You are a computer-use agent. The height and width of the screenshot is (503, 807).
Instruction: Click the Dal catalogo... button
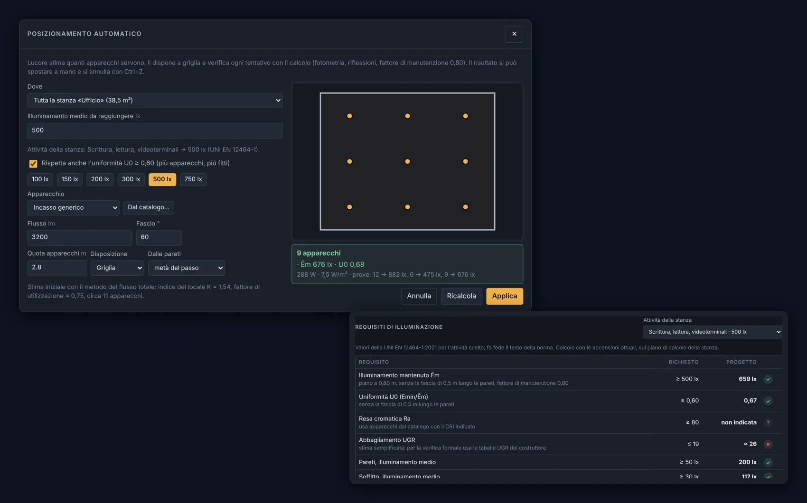(149, 207)
